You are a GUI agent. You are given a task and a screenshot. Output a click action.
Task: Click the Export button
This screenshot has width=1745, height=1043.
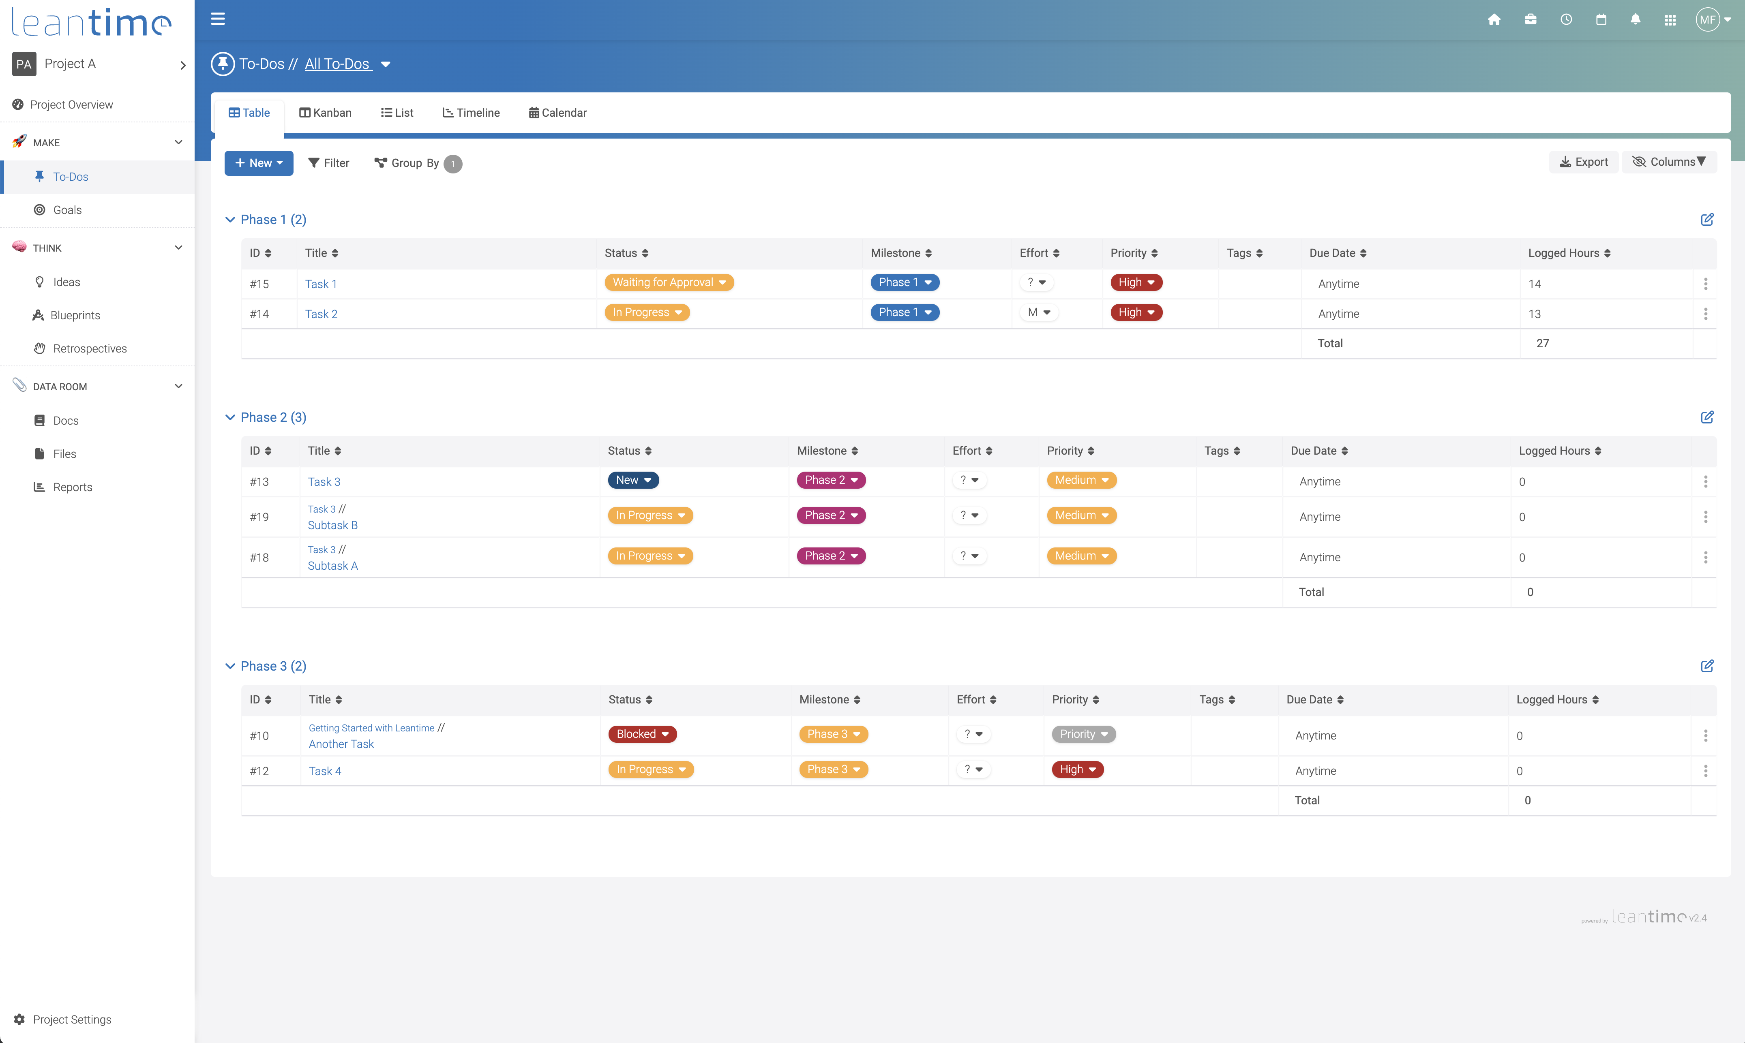pos(1583,162)
